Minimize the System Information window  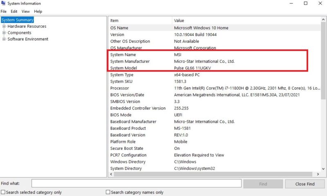[291, 3]
